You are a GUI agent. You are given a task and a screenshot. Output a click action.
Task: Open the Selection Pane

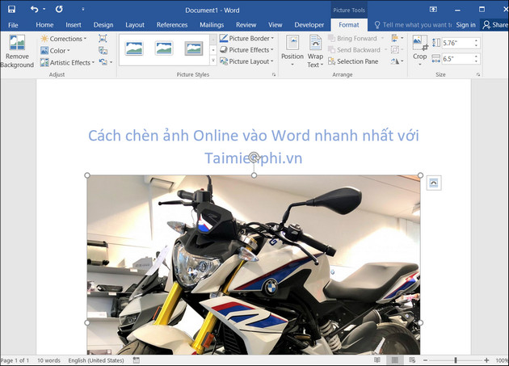point(353,61)
